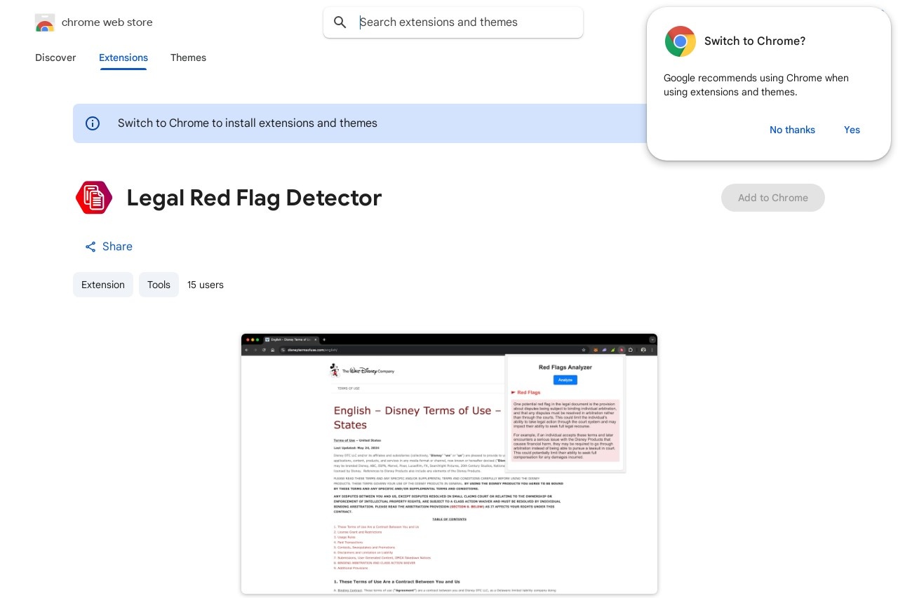Click the Chrome Web Store logo icon

[x=45, y=22]
